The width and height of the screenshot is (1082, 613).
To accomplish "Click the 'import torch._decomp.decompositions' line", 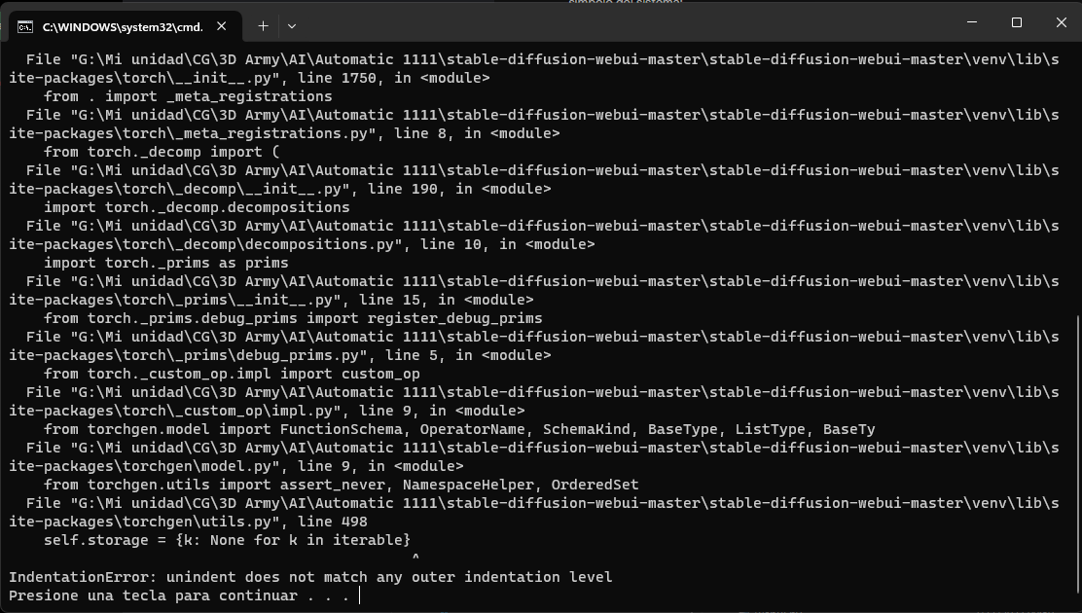I will click(197, 207).
